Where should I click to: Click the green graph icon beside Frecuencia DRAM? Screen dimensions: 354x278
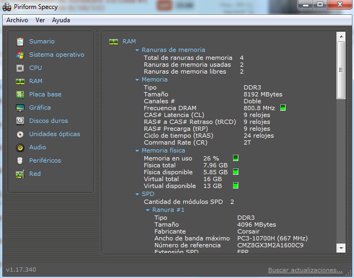[x=283, y=107]
